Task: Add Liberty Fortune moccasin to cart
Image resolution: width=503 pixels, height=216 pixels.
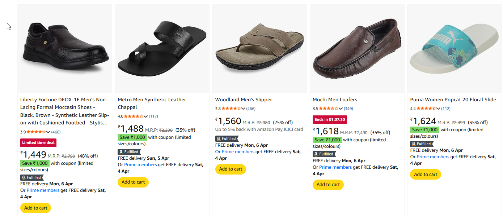Action: coord(36,208)
